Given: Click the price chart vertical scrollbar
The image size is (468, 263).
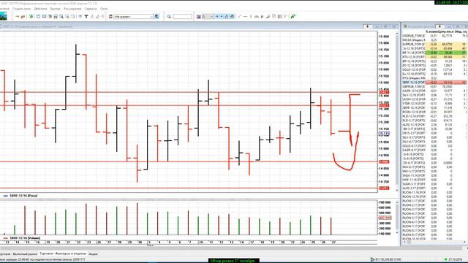Looking at the screenshot, I should (397, 112).
